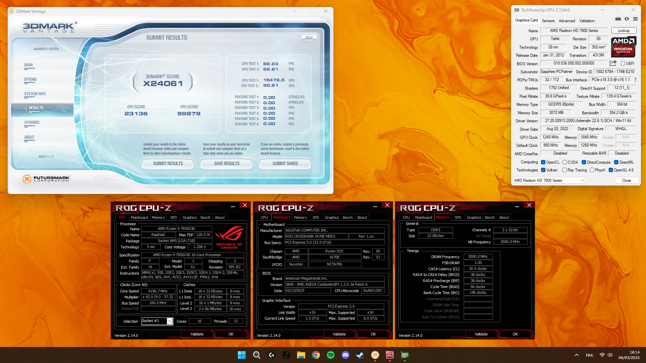Screen dimensions: 646x363
Task: Click the SUBMIT SAVED button
Action: pos(285,163)
